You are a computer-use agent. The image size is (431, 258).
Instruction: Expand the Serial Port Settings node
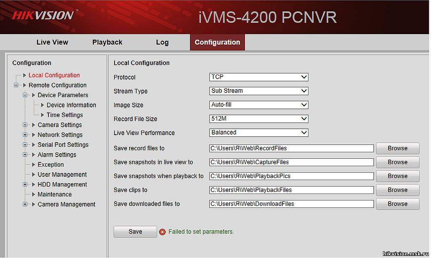click(25, 144)
